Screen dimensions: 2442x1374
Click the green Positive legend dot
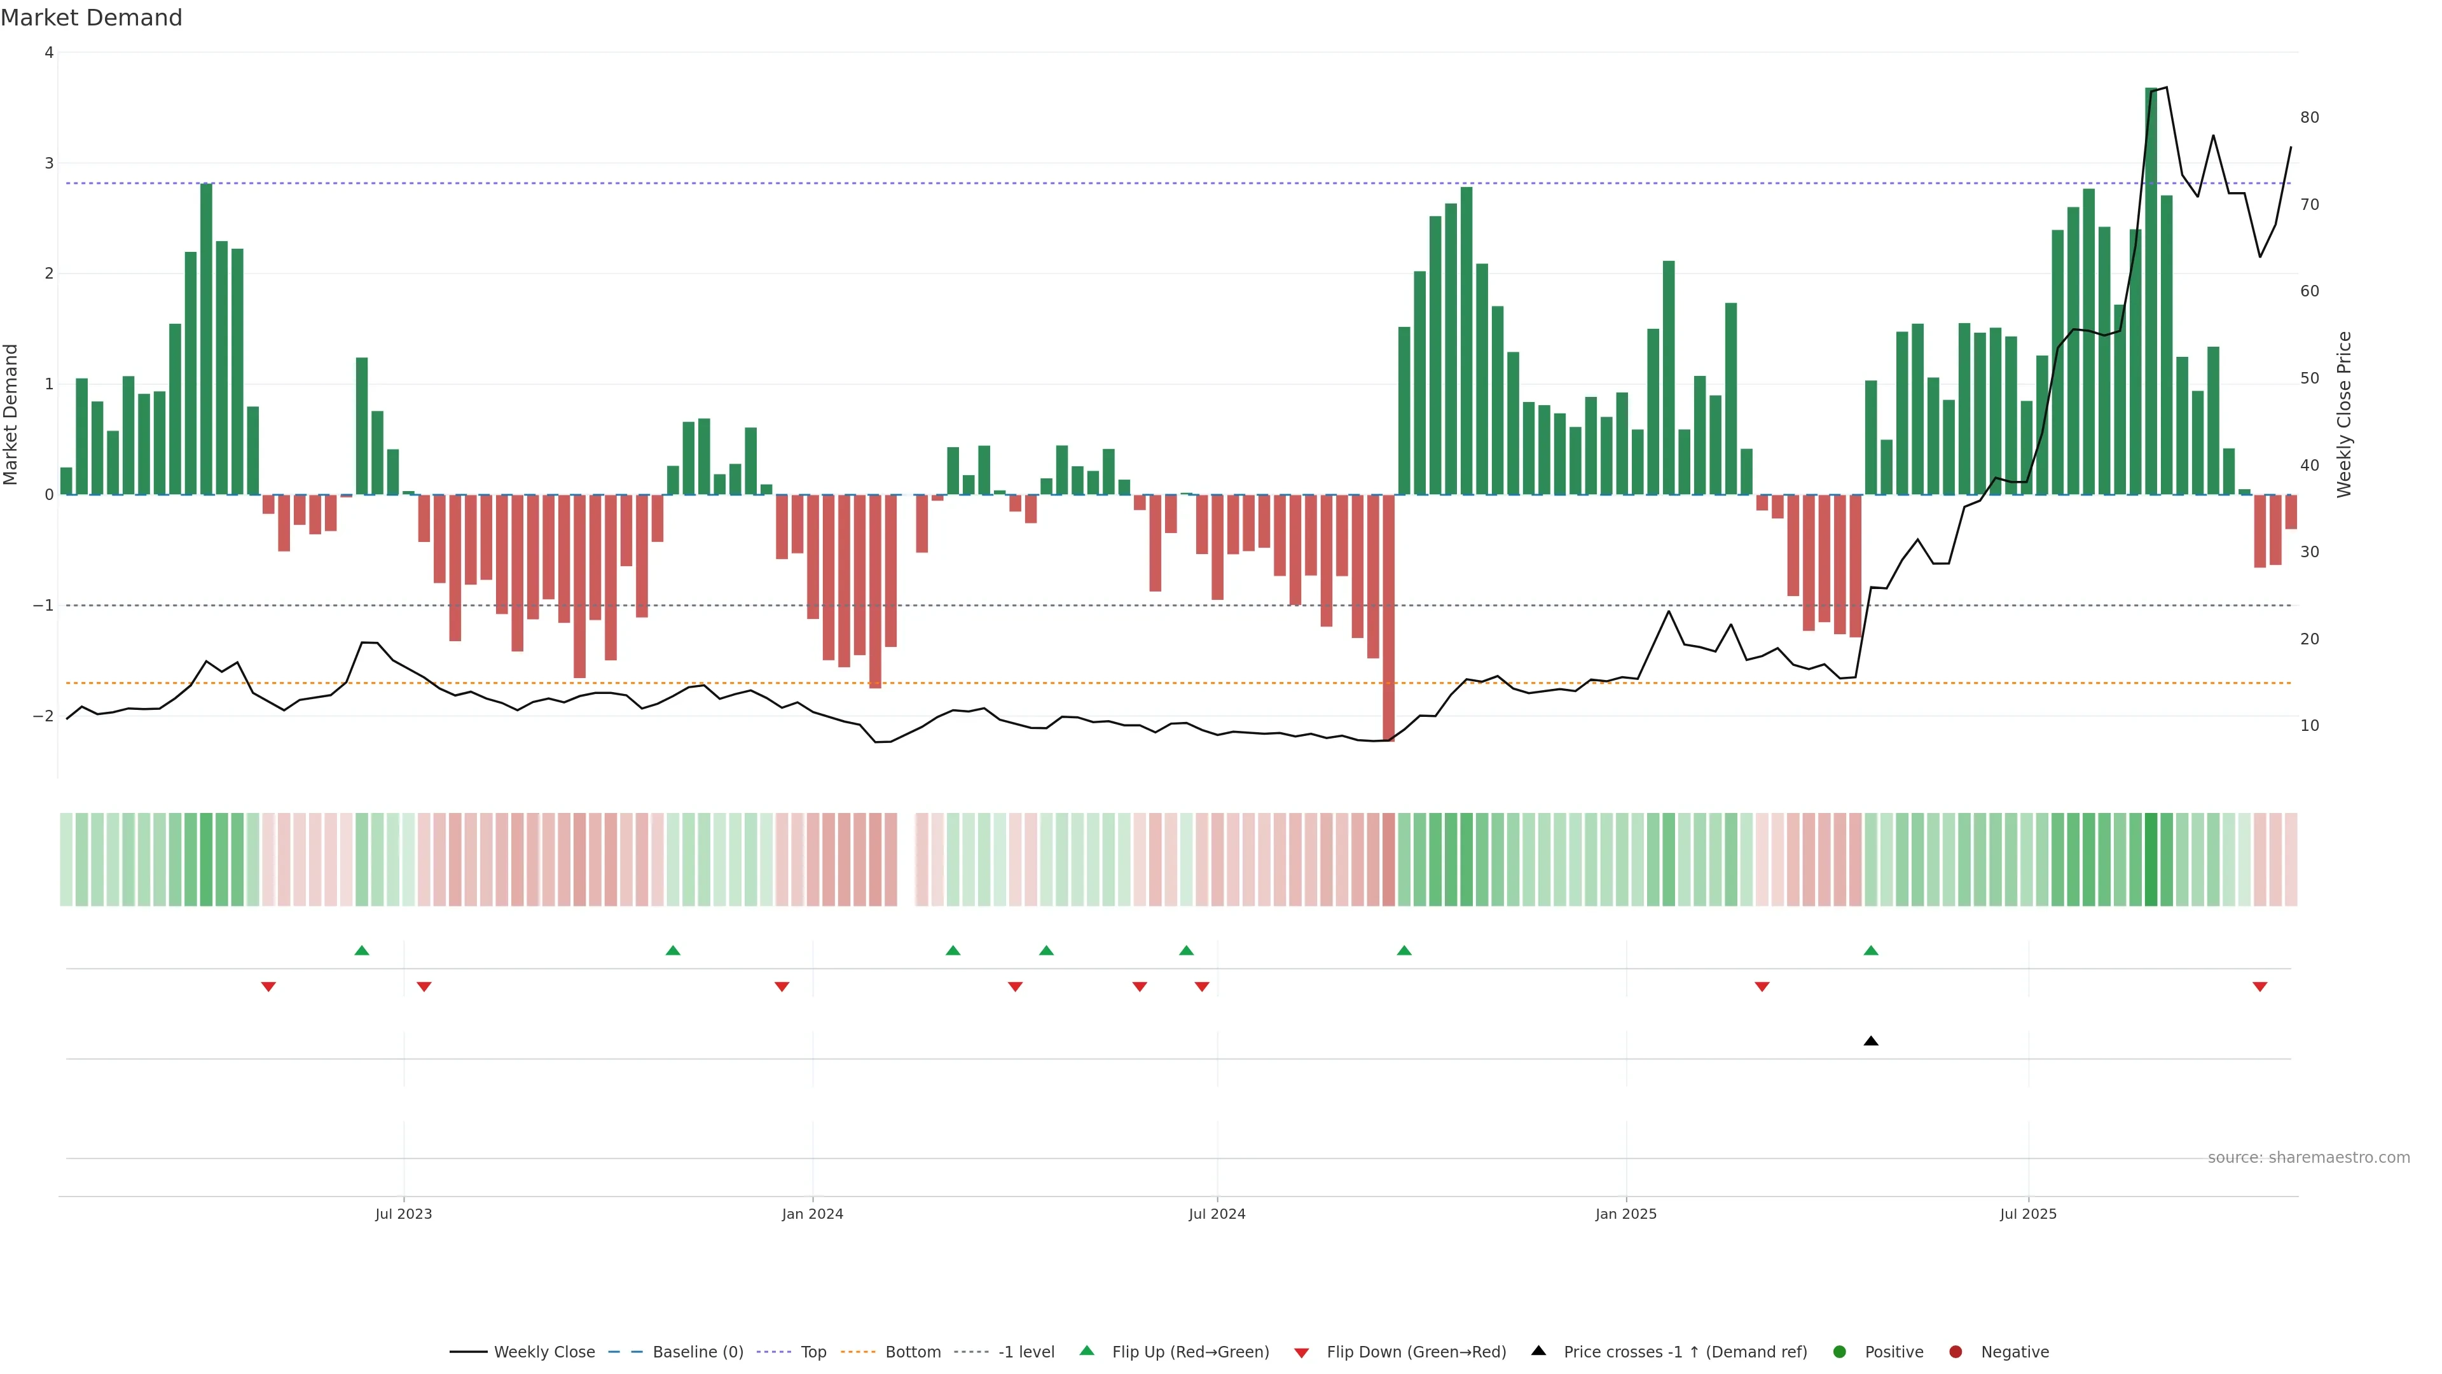(1840, 1351)
